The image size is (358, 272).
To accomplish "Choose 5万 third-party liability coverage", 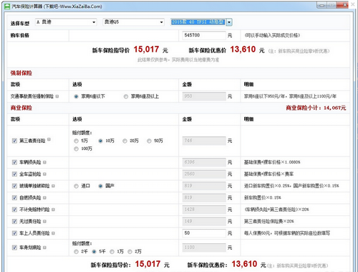I will click(x=76, y=141).
